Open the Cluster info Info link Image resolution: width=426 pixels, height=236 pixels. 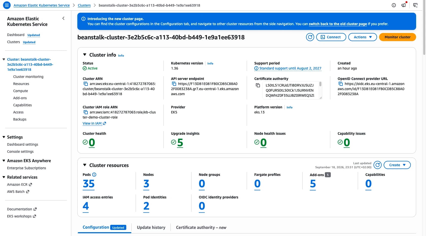pos(121,56)
